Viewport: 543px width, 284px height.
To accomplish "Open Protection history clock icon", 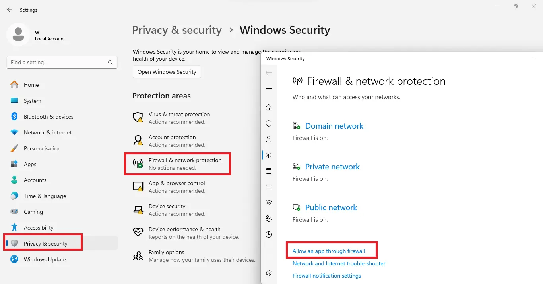I will (269, 234).
